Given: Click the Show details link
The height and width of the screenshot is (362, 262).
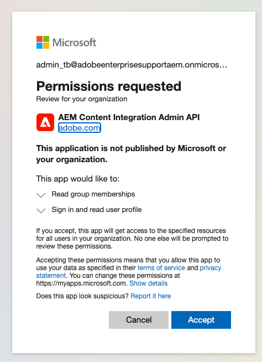Looking at the screenshot, I should coord(148,283).
